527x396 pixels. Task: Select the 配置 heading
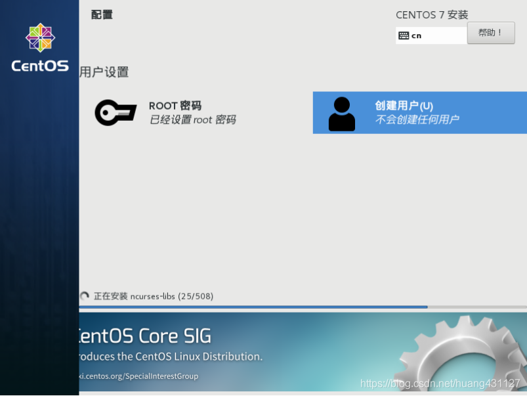point(102,14)
